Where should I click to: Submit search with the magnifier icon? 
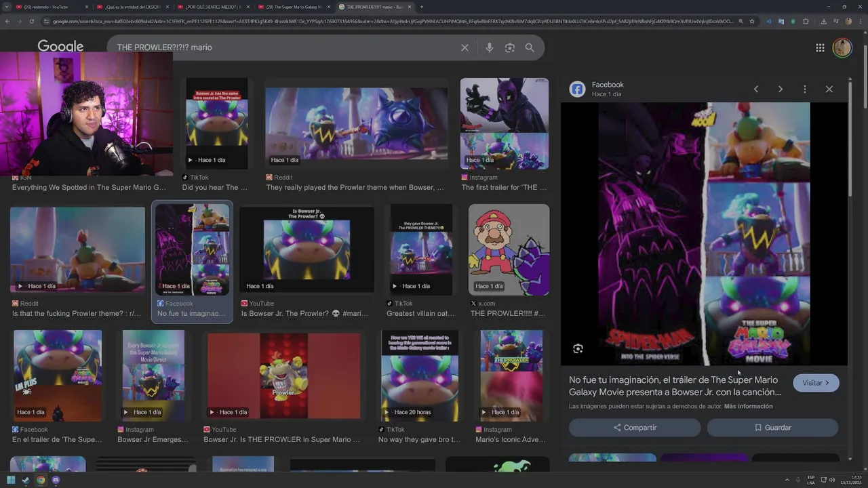click(530, 47)
